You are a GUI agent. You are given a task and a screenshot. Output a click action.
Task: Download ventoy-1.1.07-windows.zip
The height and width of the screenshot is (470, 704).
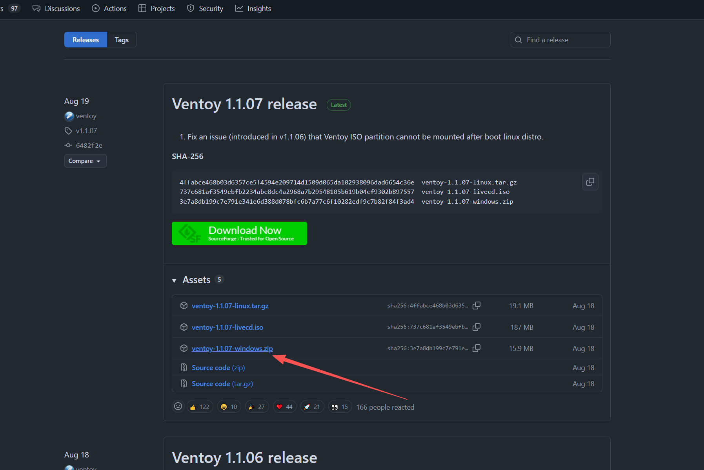coord(232,349)
